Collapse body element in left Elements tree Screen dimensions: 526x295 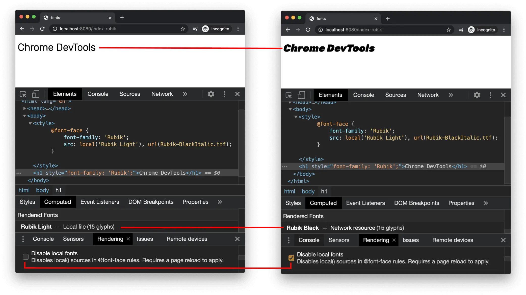[24, 116]
